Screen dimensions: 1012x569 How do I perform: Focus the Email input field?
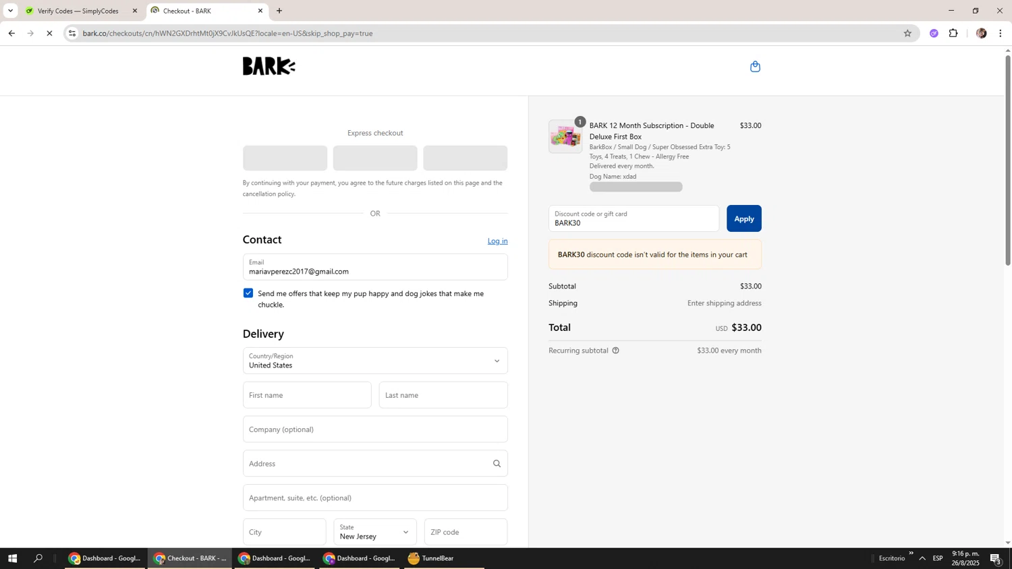click(375, 267)
